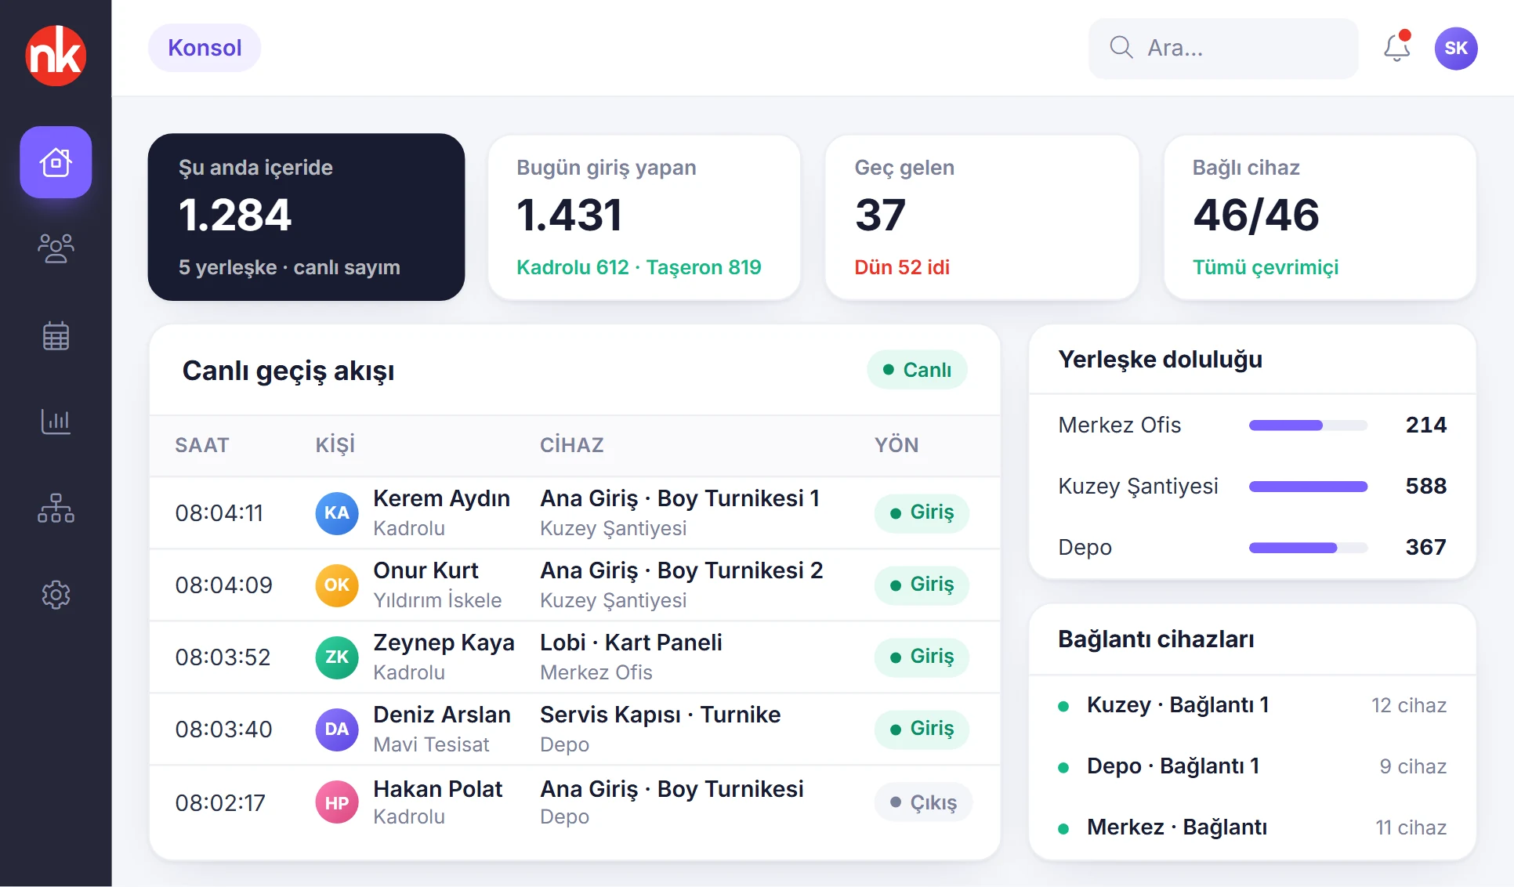
Task: Select the Konsol tab
Action: tap(205, 48)
